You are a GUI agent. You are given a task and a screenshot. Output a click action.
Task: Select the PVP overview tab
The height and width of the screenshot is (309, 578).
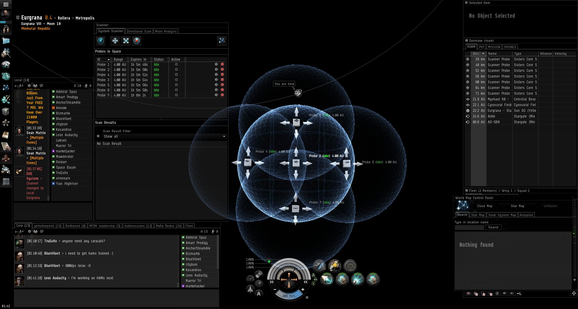(482, 47)
